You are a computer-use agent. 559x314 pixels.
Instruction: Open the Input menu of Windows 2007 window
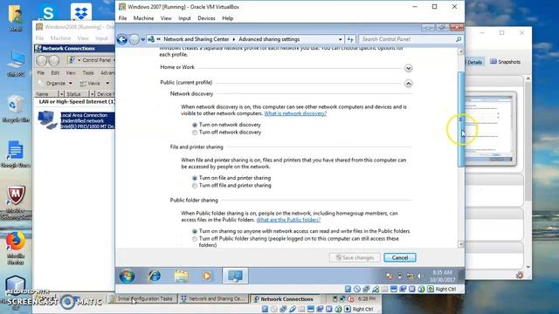pos(184,18)
